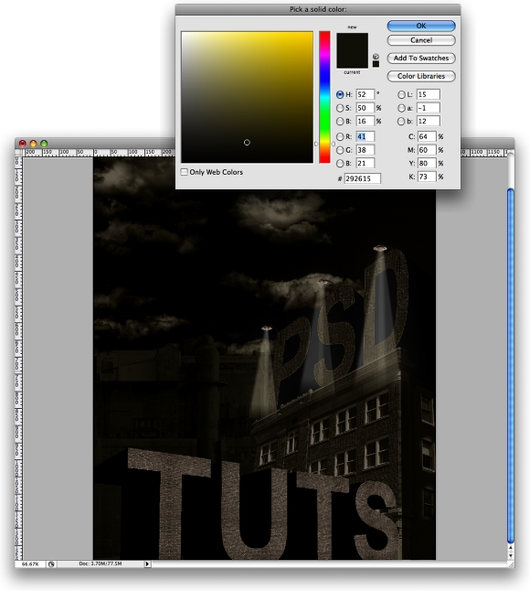Image resolution: width=530 pixels, height=591 pixels.
Task: Pick a color in the saturation-brightness field
Action: pos(247,97)
